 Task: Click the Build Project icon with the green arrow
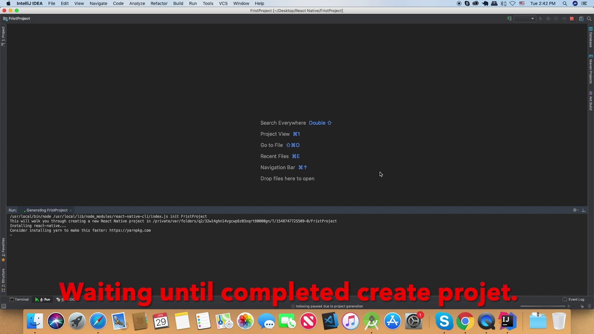point(509,19)
